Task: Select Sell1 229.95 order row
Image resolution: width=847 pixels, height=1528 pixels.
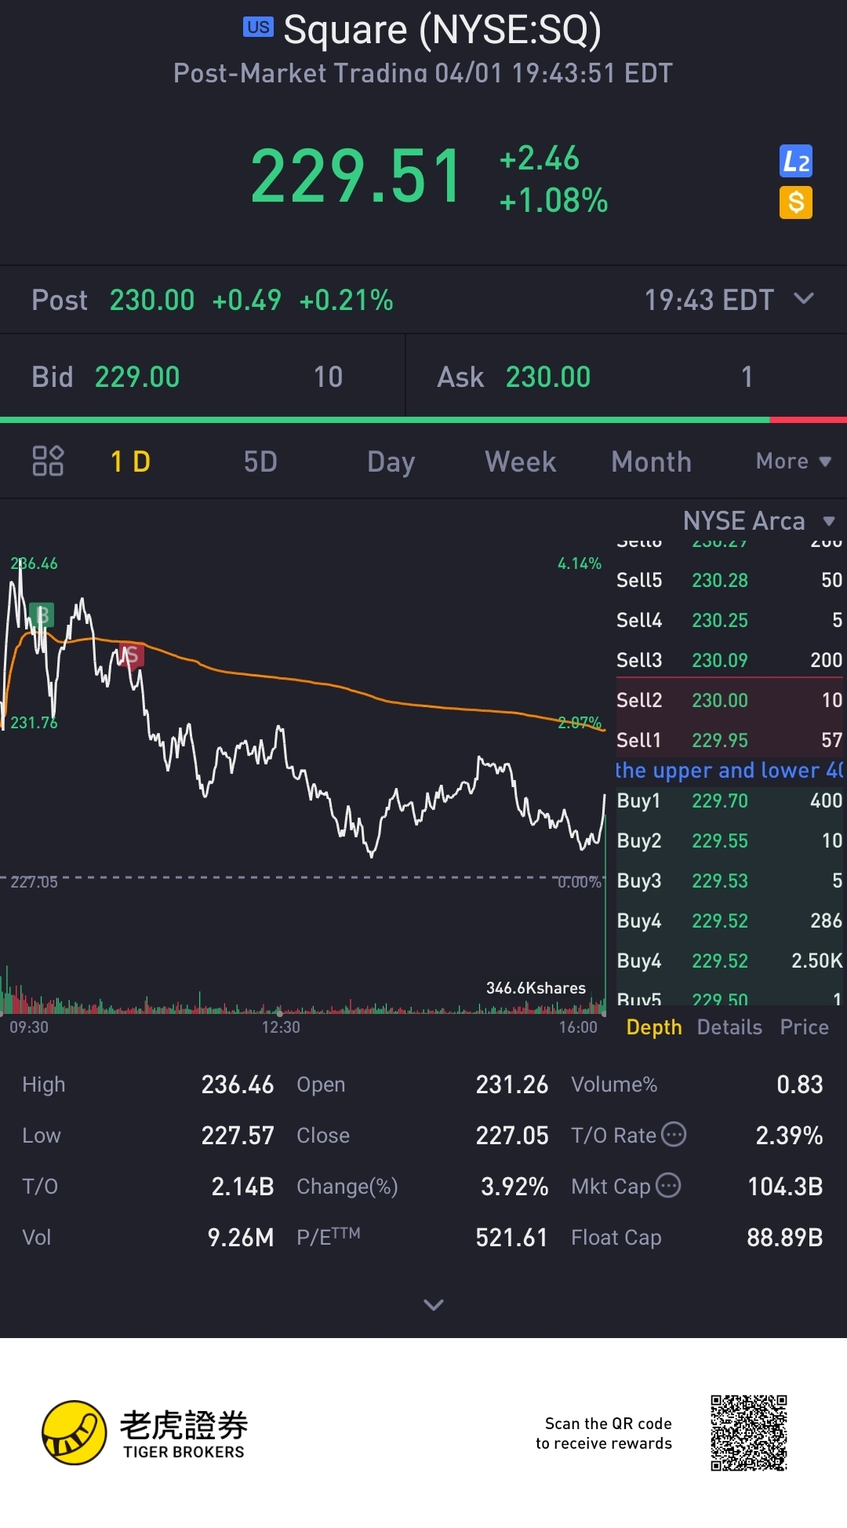Action: (x=729, y=740)
